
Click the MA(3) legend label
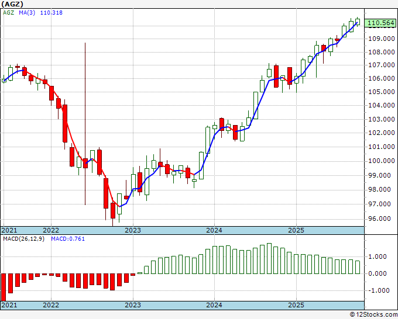pyautogui.click(x=27, y=12)
